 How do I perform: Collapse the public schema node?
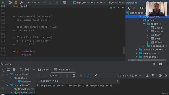coord(140,20)
